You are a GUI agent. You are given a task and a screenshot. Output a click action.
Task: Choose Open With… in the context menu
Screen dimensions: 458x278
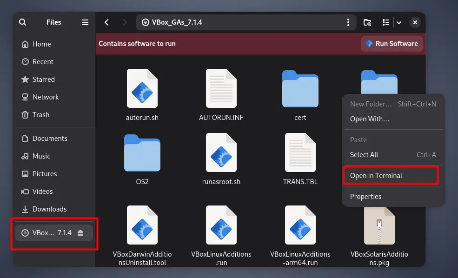pyautogui.click(x=370, y=119)
